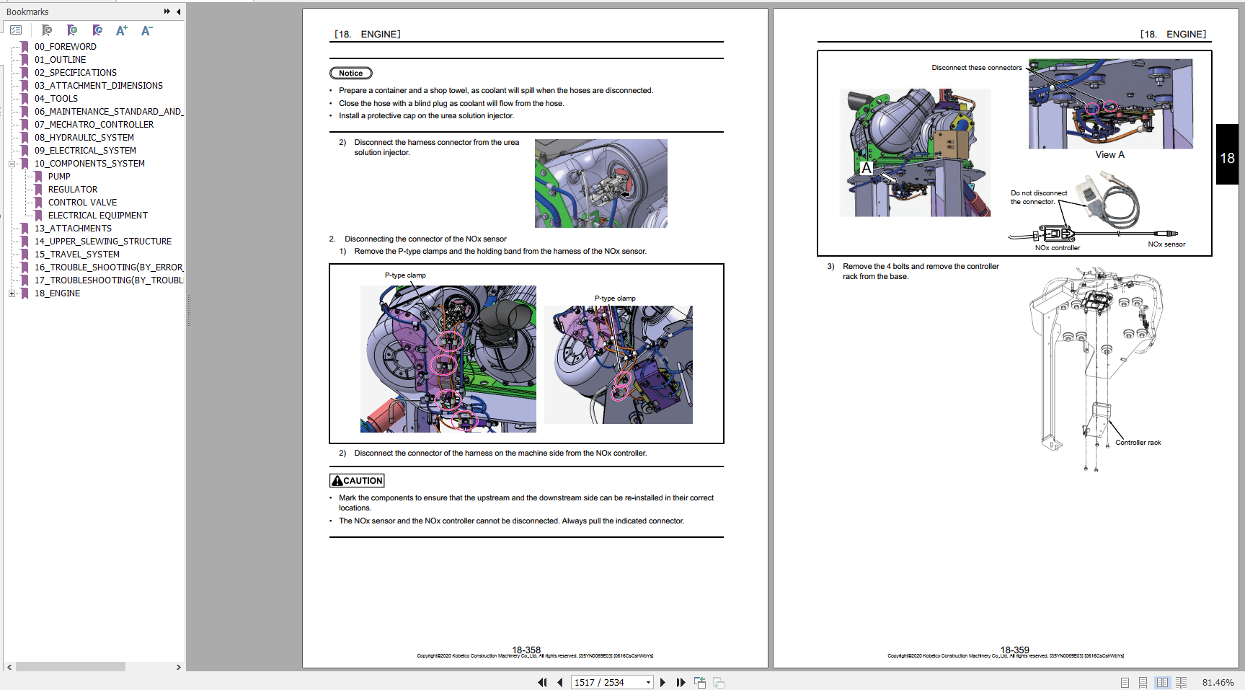Open the ELECTRICAL EQUIPMENT sub-bookmark
Image resolution: width=1245 pixels, height=690 pixels.
(98, 216)
